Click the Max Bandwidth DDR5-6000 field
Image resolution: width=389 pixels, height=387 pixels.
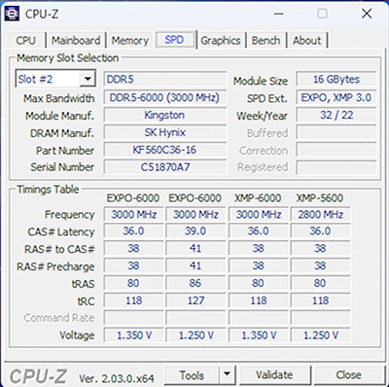coord(164,97)
